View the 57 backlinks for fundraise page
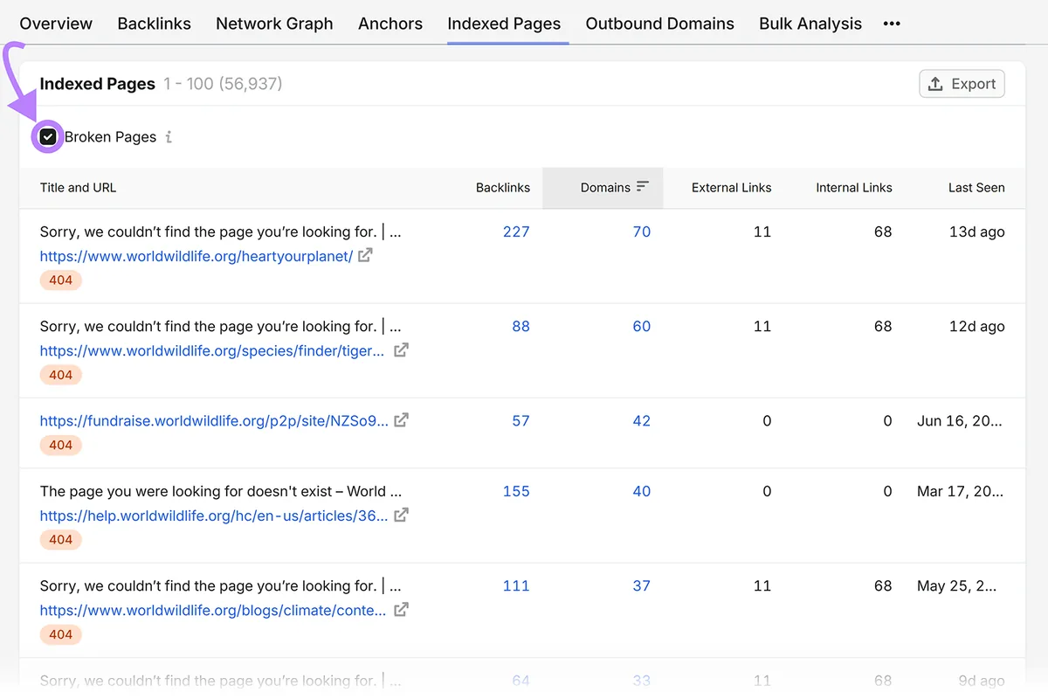1048x699 pixels. click(521, 420)
